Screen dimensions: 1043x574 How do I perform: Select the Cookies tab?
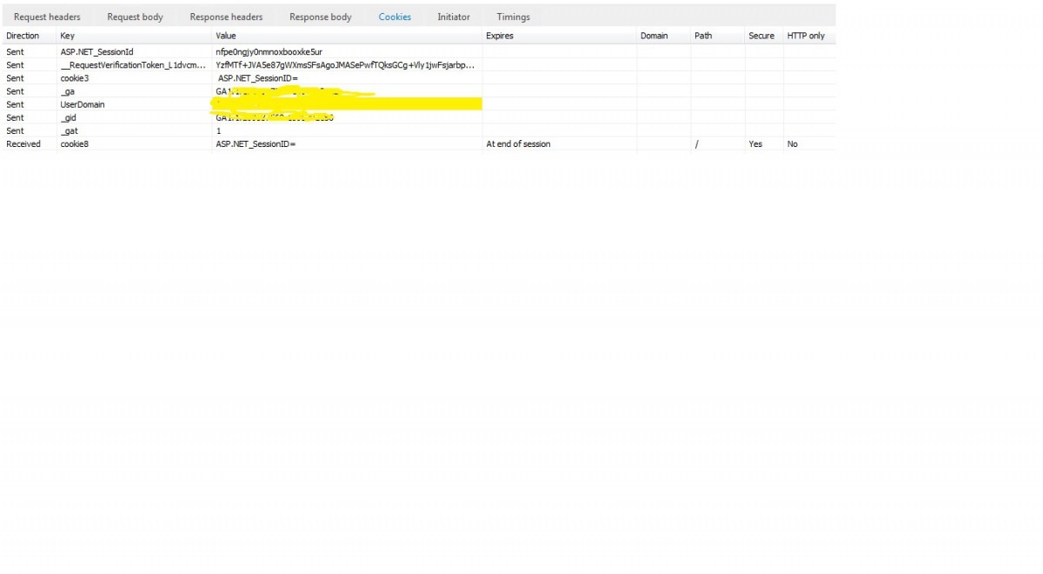click(395, 17)
